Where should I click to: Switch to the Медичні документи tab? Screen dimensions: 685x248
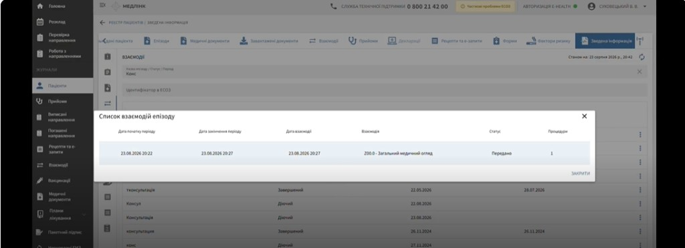(x=205, y=41)
